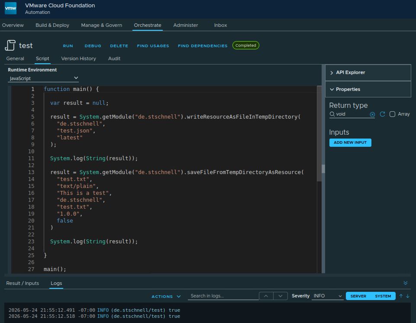The image size is (416, 323).
Task: Expand the API Explorer panel
Action: tap(368, 72)
